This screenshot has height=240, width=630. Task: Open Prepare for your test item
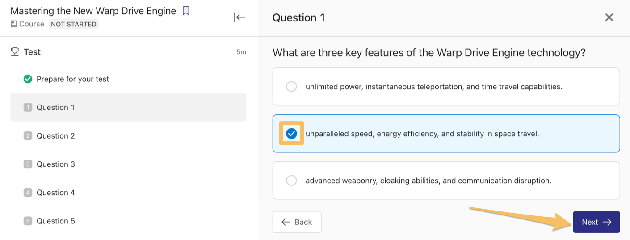[128, 79]
